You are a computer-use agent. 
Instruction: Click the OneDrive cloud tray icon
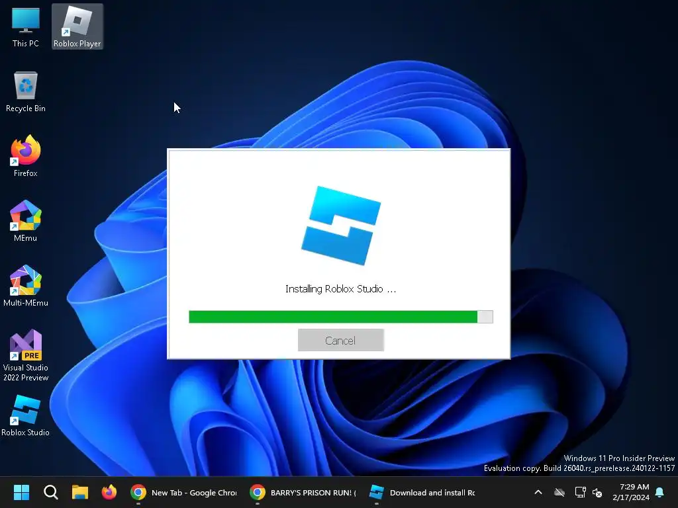[559, 492]
